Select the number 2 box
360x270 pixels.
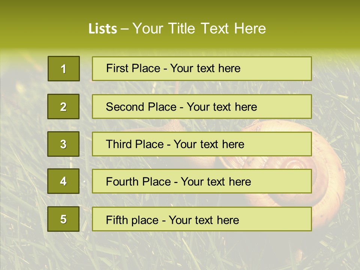click(x=63, y=106)
